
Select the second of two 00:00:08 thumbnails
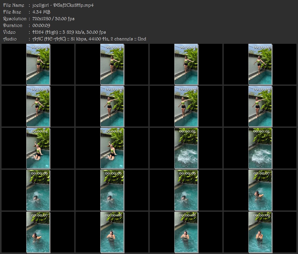click(186, 232)
